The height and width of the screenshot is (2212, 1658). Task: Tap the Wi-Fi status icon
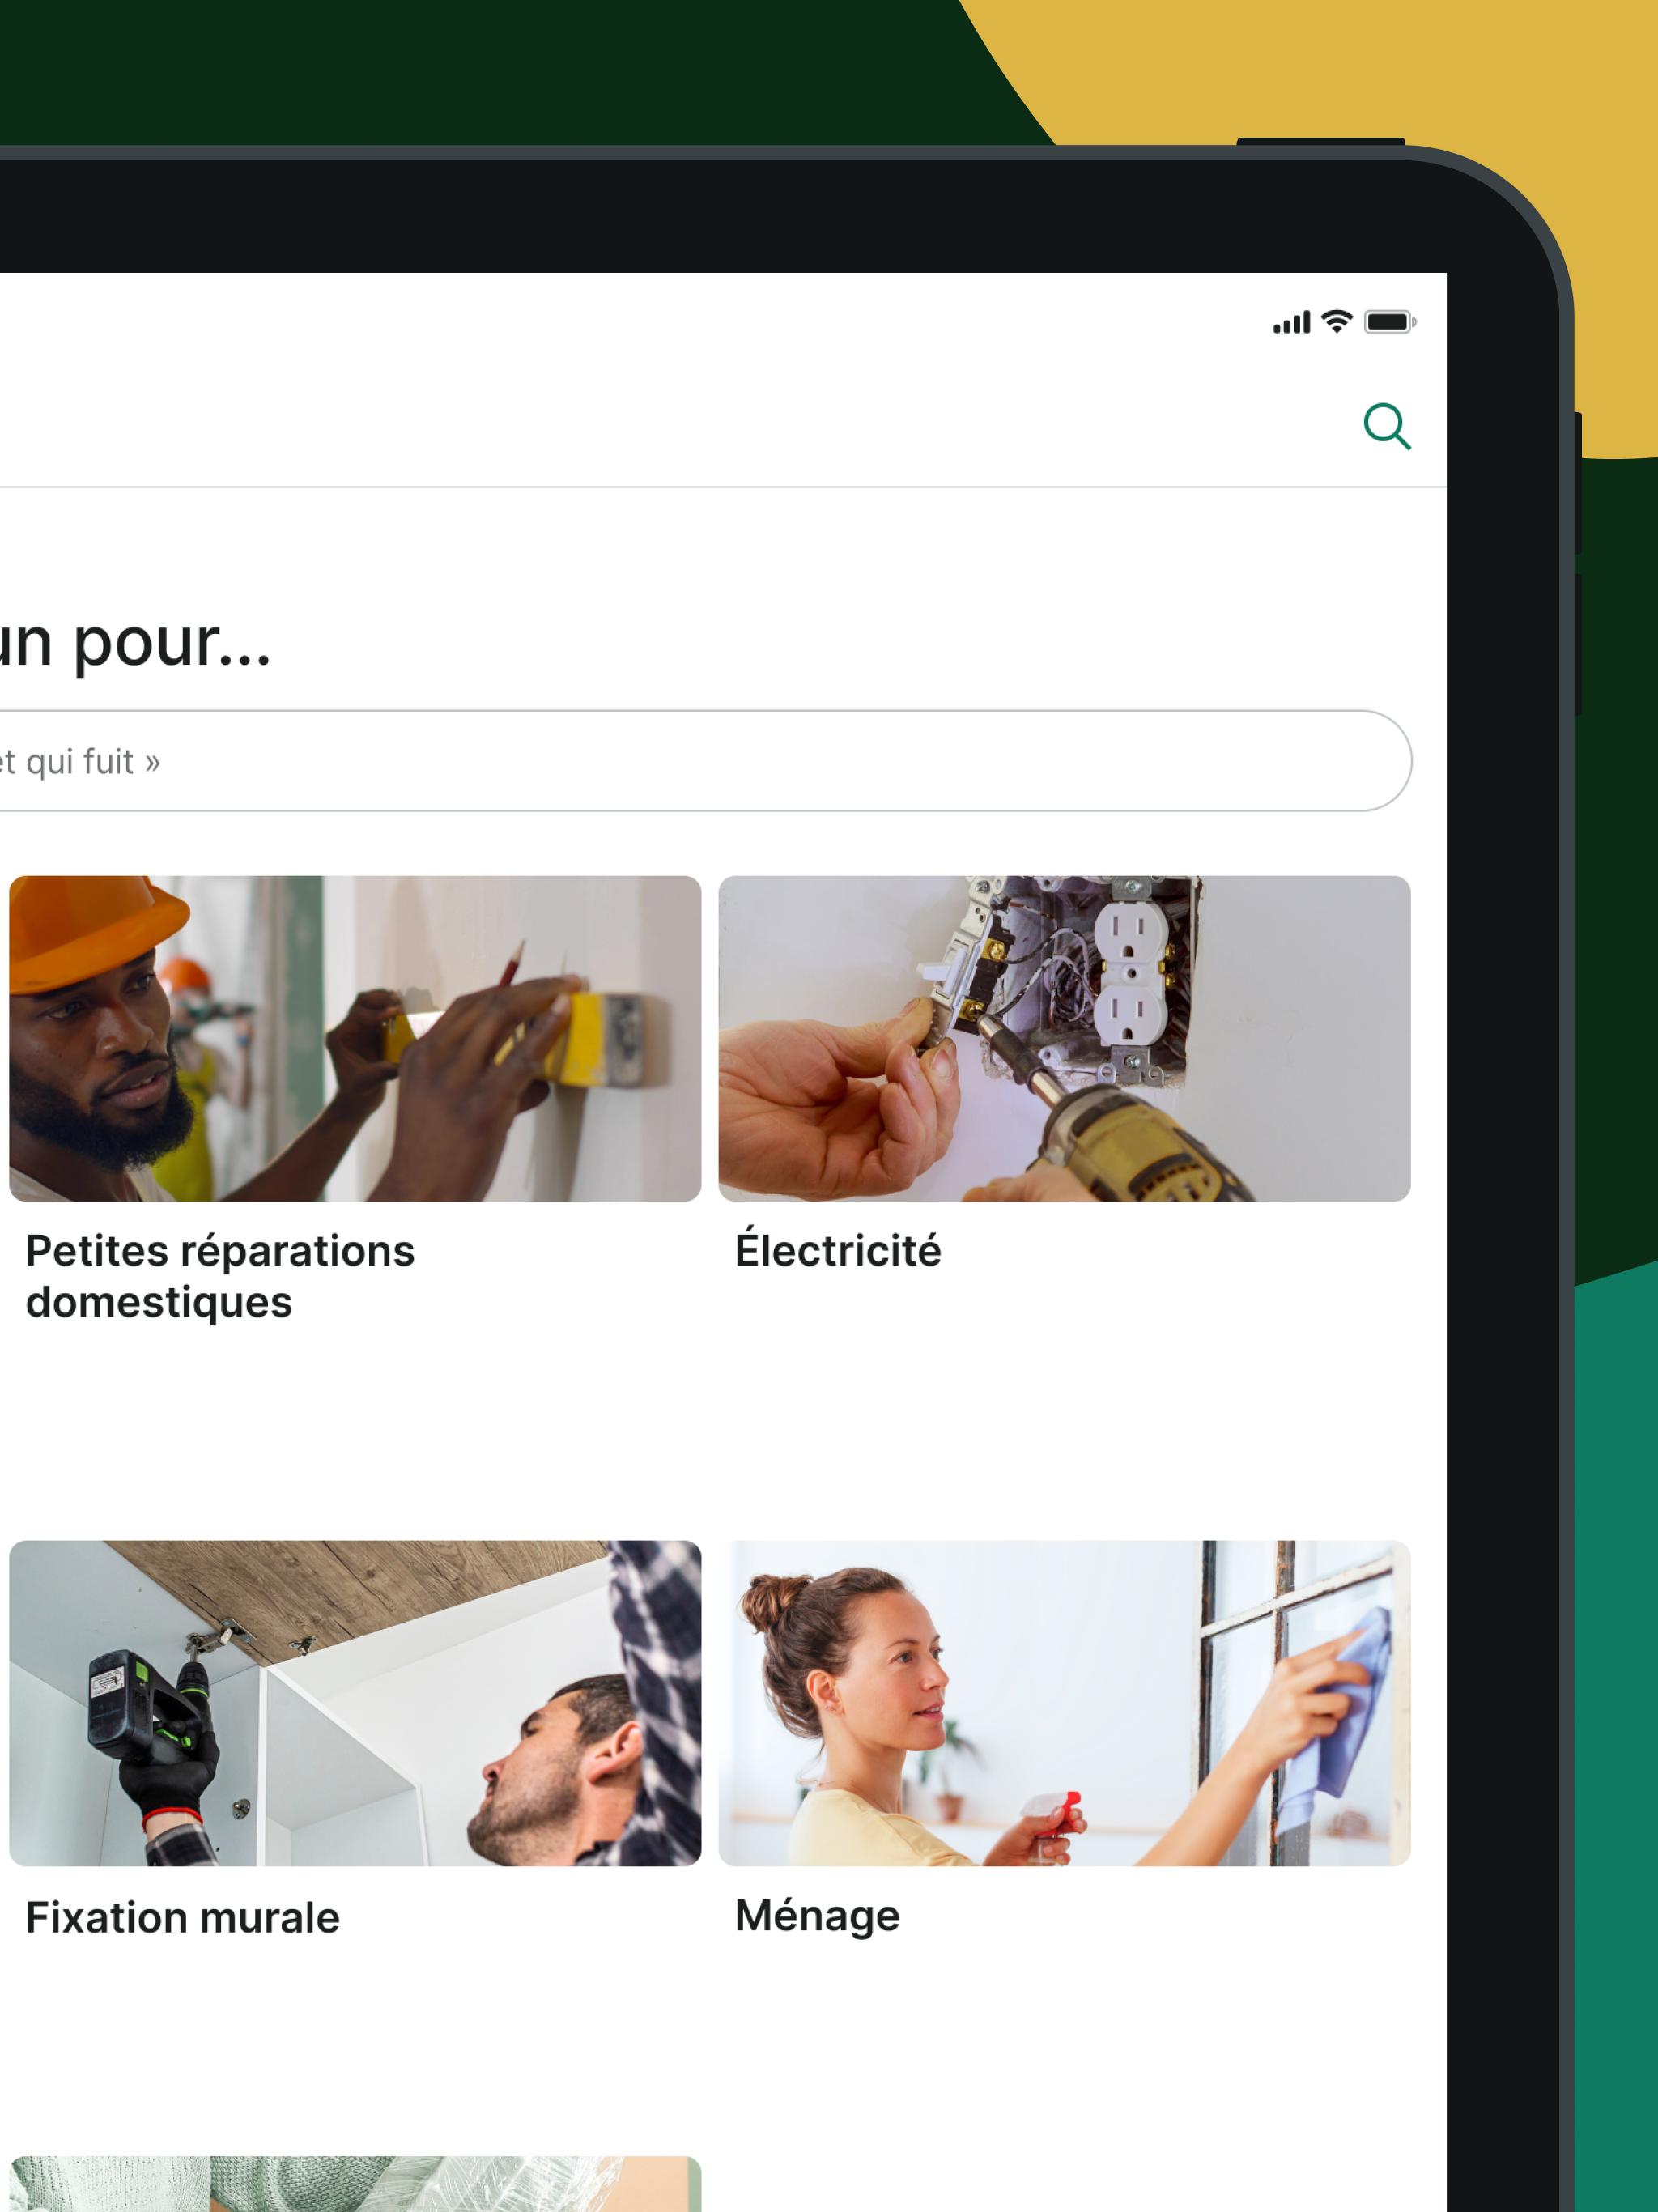pyautogui.click(x=1337, y=321)
